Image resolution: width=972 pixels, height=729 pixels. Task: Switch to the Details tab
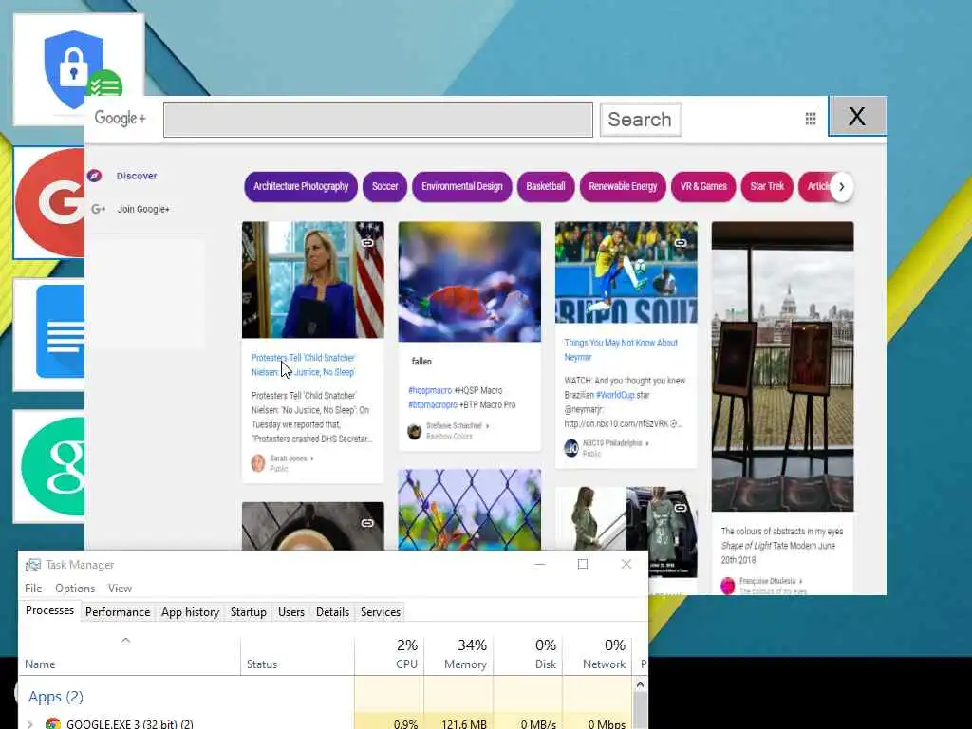pyautogui.click(x=333, y=612)
